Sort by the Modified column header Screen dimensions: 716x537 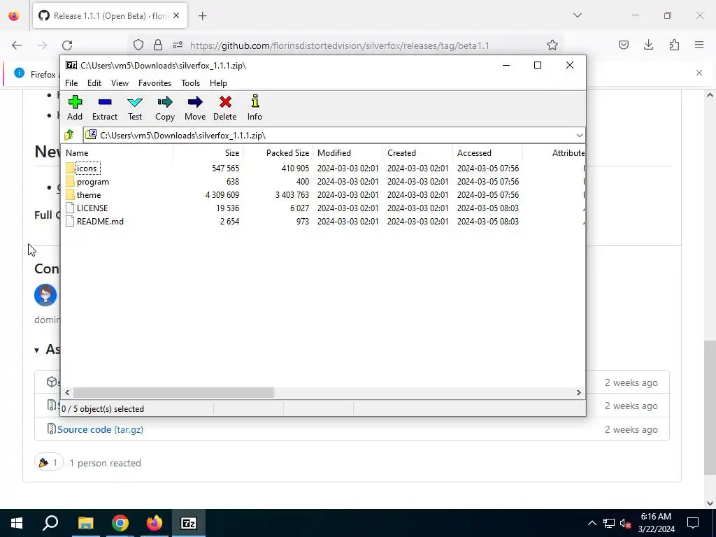tap(348, 153)
